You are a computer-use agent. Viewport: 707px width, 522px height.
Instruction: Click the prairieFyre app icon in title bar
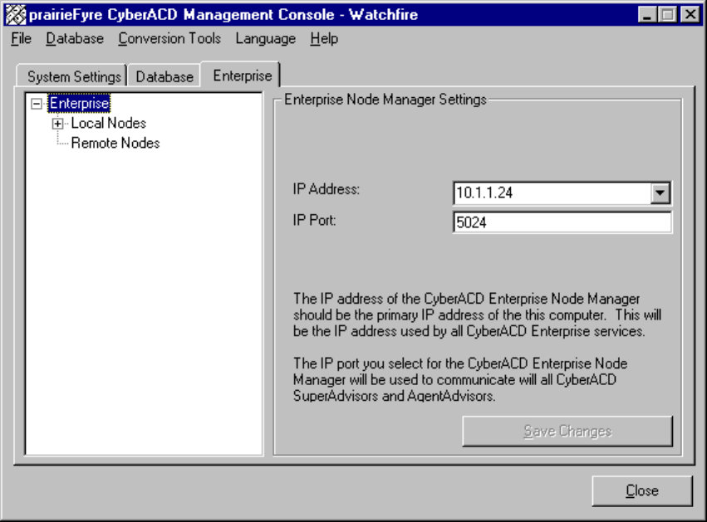point(17,15)
